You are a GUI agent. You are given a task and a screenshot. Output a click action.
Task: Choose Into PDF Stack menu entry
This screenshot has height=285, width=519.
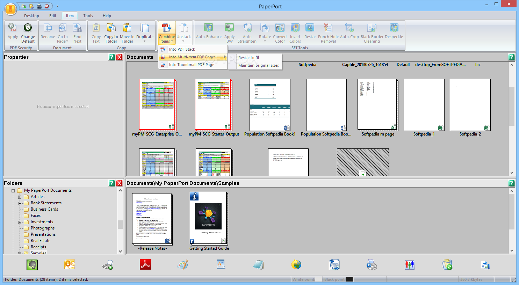tap(193, 49)
